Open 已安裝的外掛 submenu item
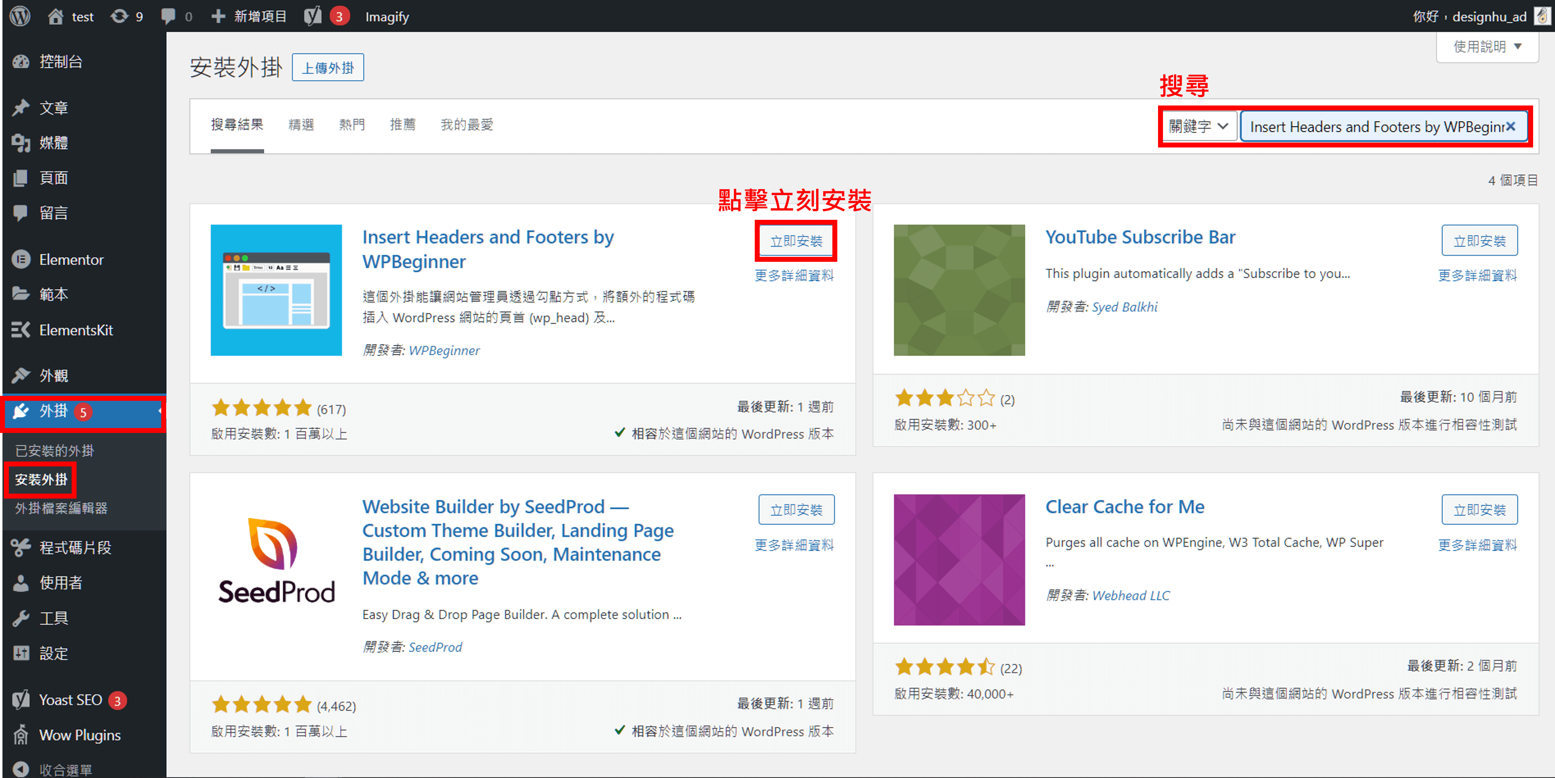 tap(54, 451)
